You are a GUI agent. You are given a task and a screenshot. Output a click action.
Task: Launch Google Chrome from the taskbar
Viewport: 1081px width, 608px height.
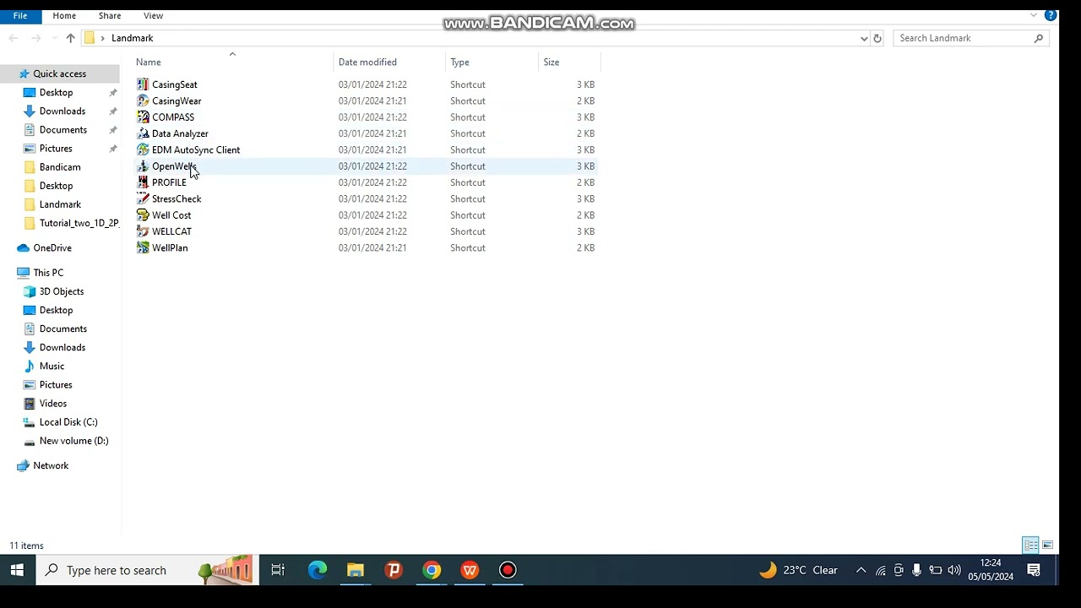(x=432, y=570)
